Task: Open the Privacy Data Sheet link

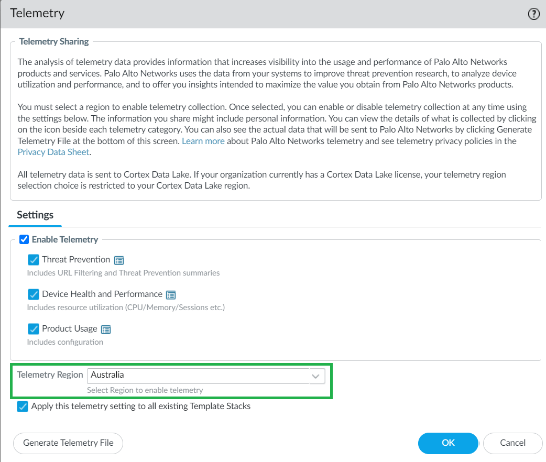Action: tap(53, 152)
